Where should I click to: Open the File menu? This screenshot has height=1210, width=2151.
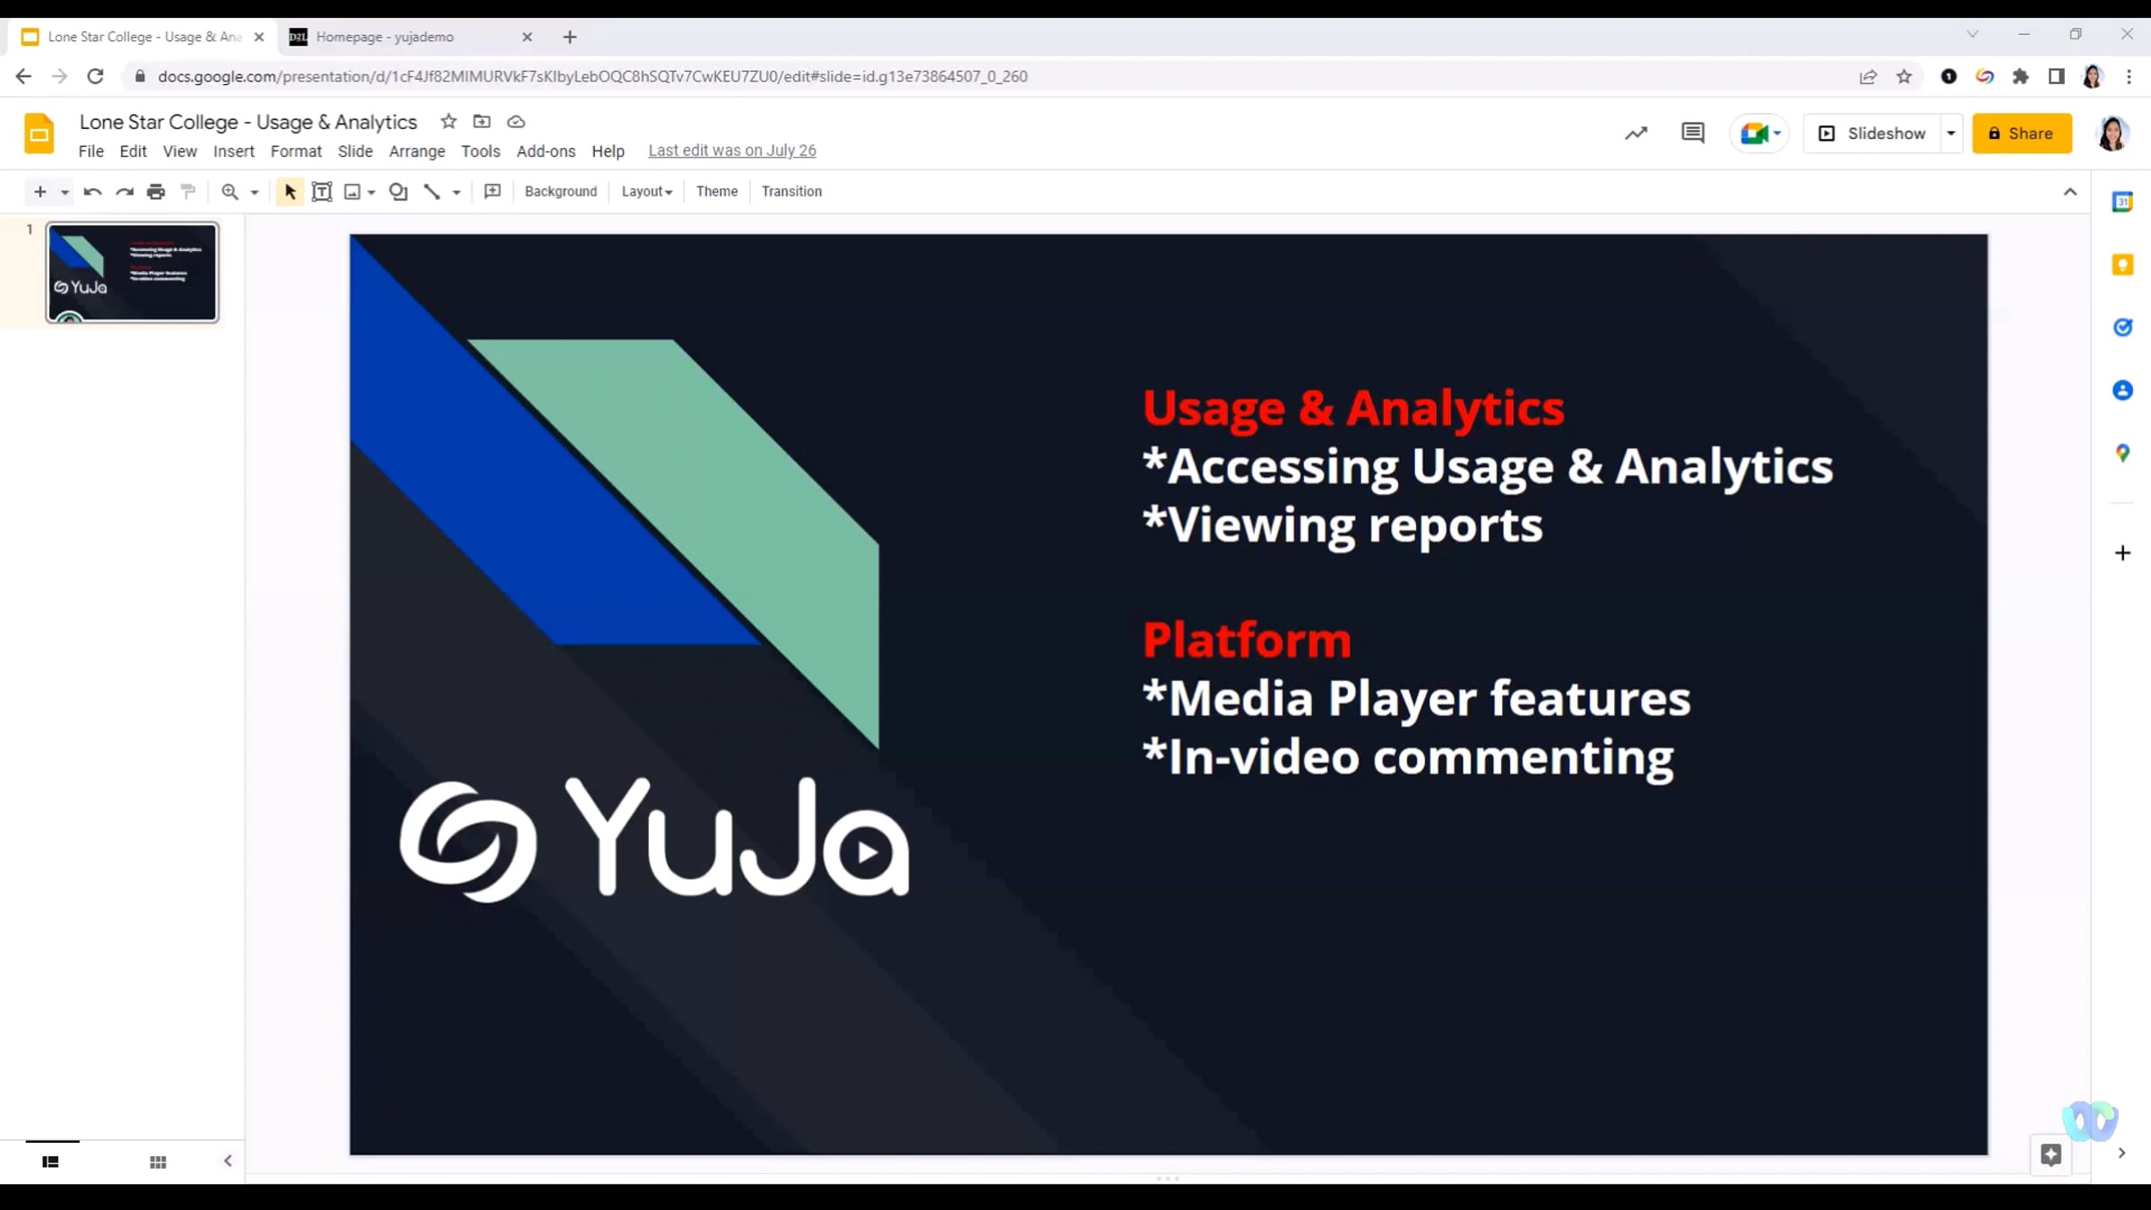click(91, 151)
